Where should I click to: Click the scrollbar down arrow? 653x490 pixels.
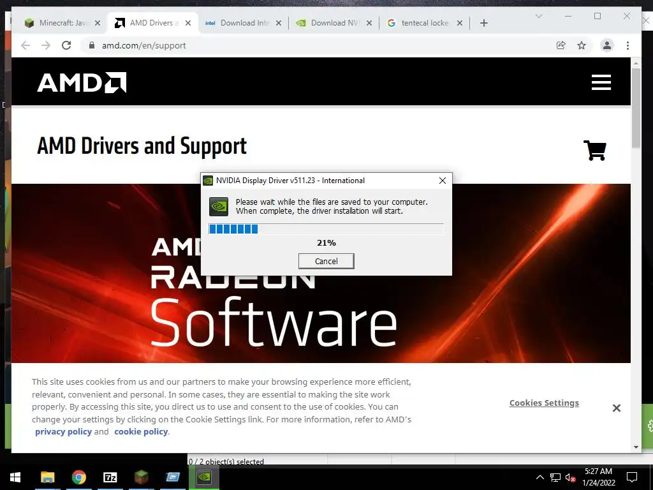click(x=636, y=447)
